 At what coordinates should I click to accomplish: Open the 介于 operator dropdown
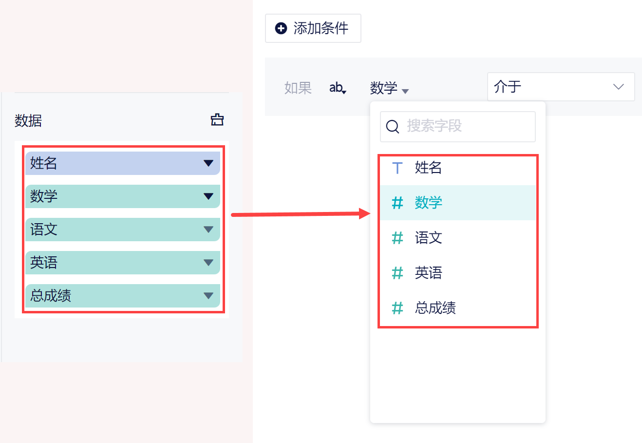click(561, 87)
